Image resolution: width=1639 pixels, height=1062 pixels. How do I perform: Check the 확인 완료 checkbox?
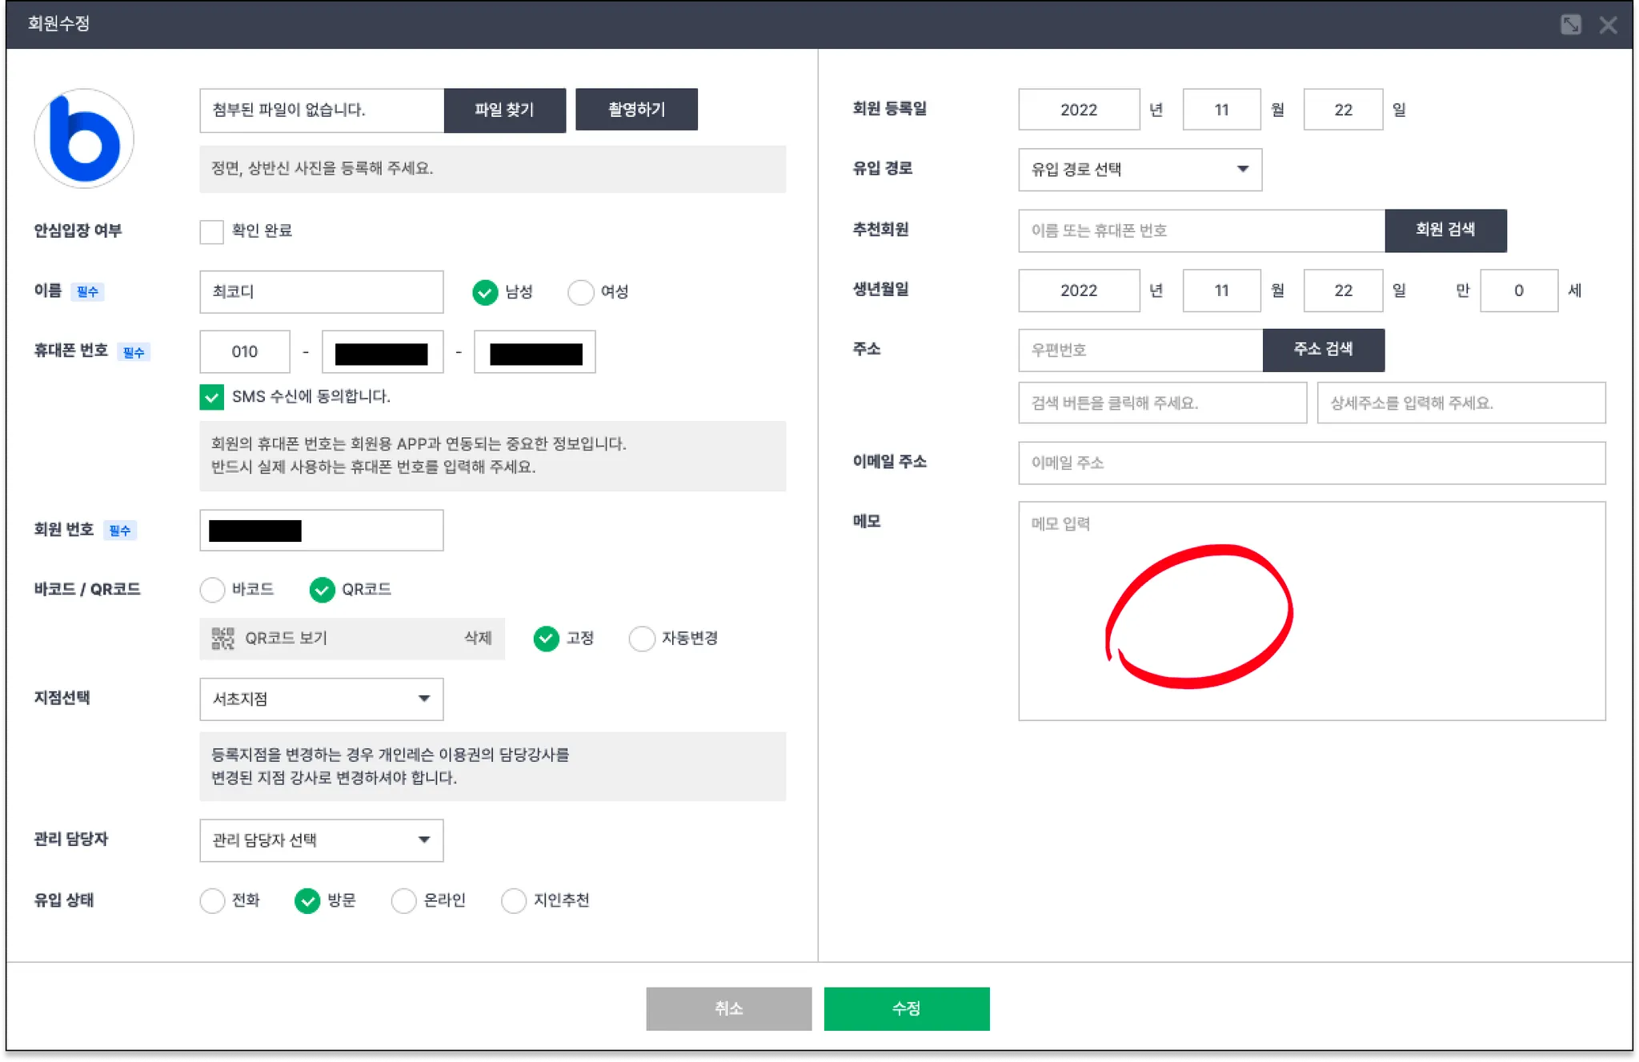[x=212, y=231]
